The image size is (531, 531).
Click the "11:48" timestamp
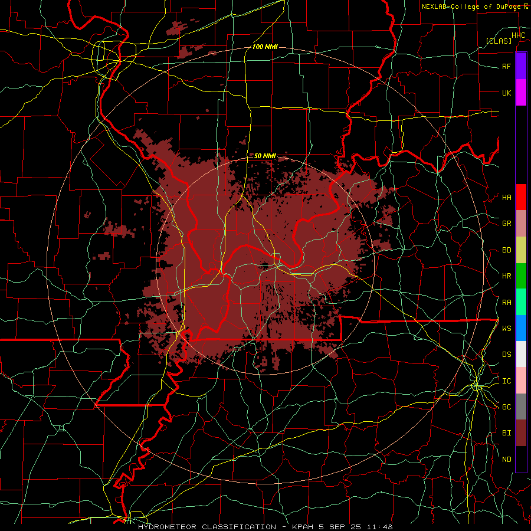tap(381, 527)
